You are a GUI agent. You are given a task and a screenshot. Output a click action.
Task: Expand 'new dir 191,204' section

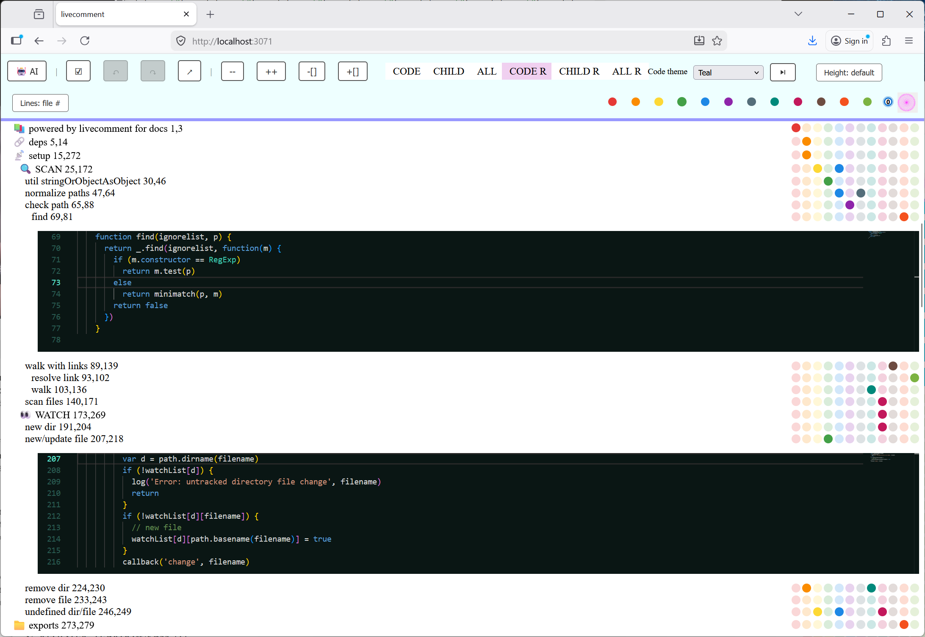coord(58,427)
